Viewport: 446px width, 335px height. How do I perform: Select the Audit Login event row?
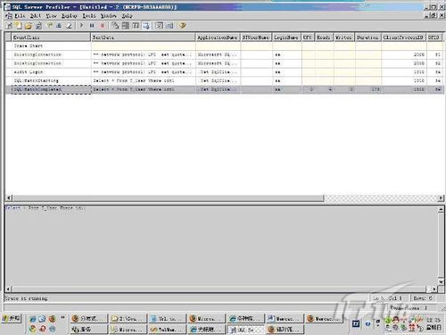(225, 72)
